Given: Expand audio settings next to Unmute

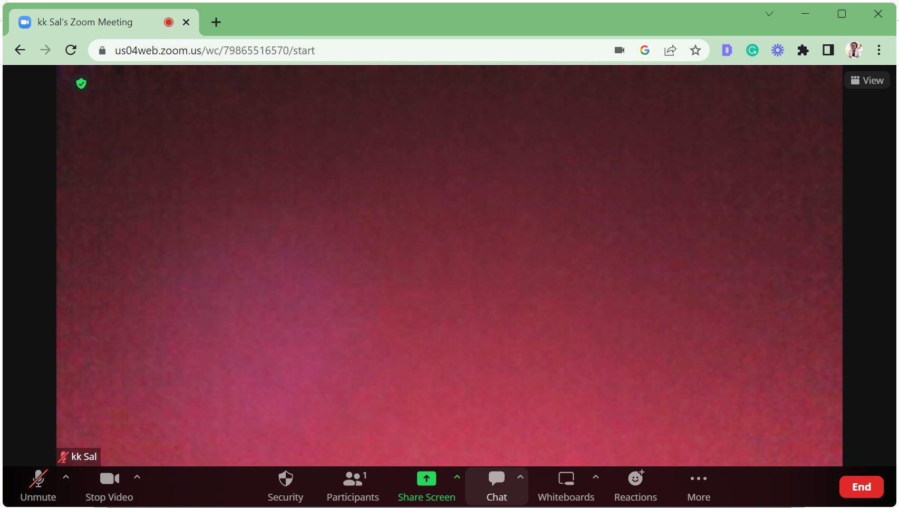Looking at the screenshot, I should pyautogui.click(x=65, y=478).
